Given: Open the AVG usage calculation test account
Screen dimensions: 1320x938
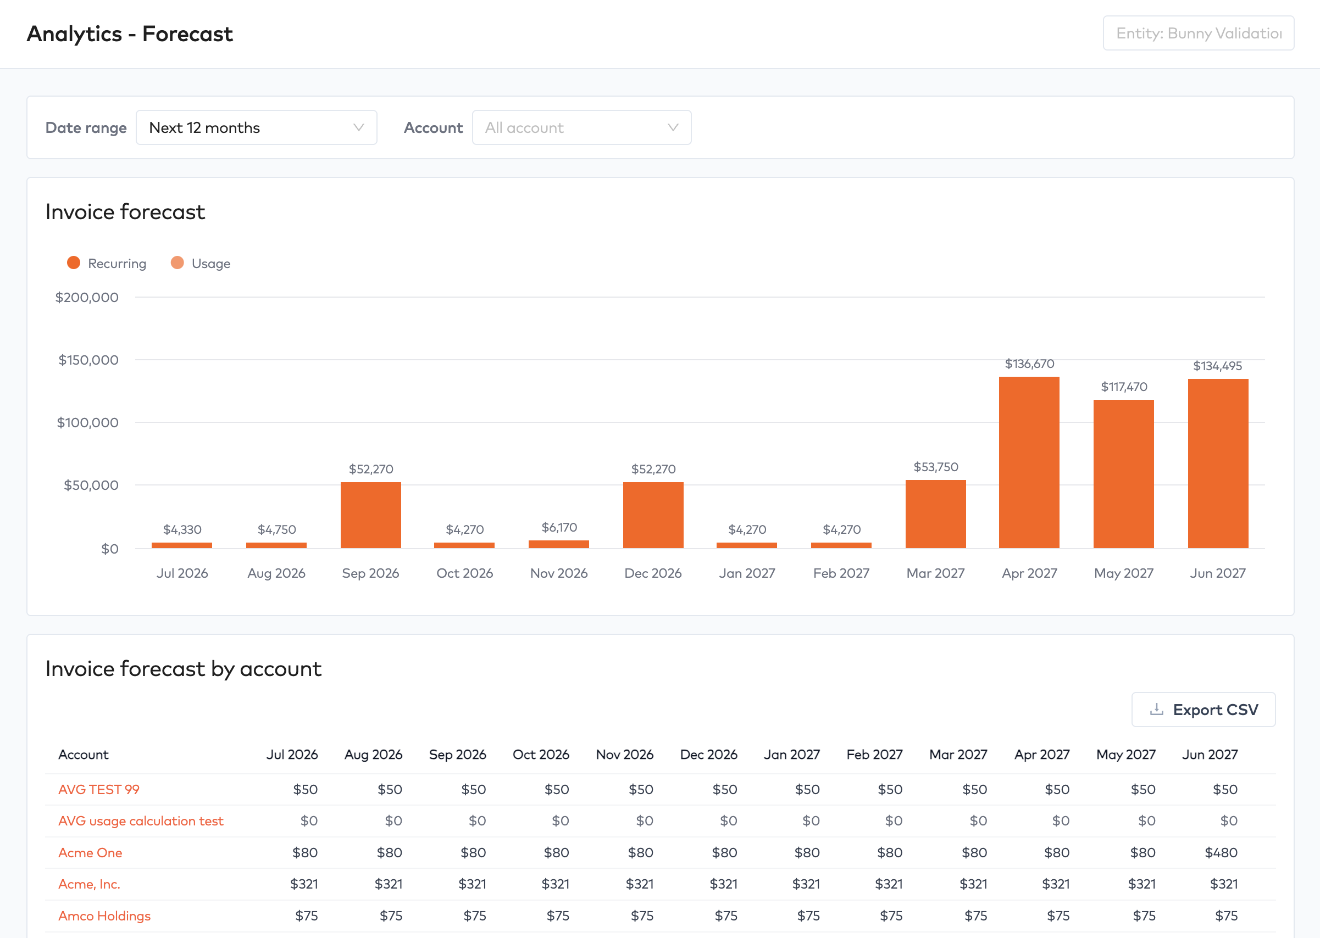Looking at the screenshot, I should (141, 820).
